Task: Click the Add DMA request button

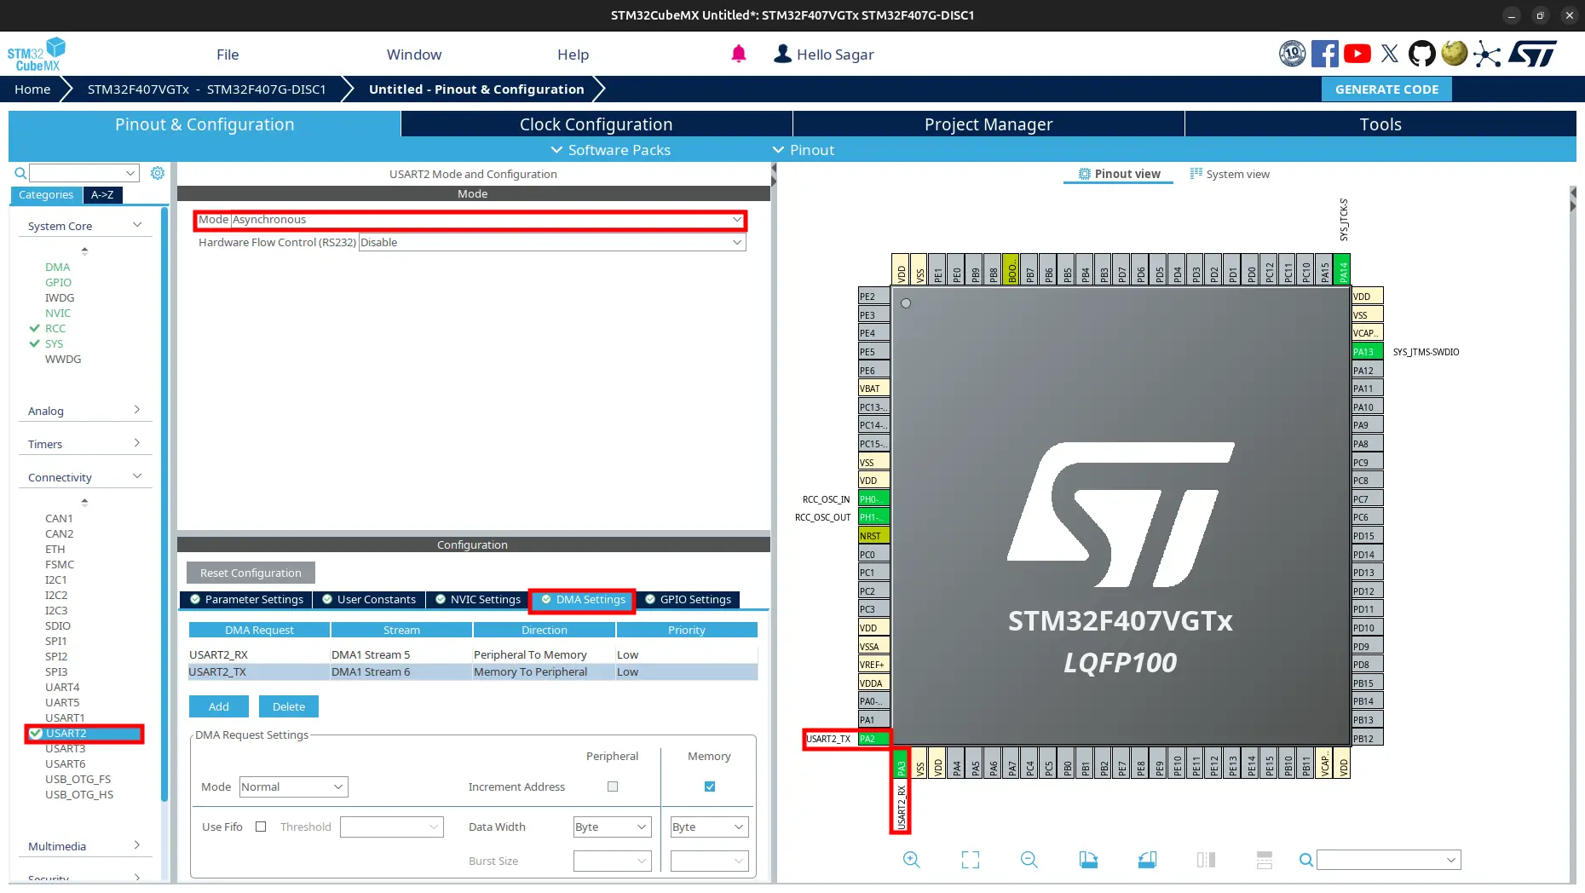Action: [x=218, y=706]
